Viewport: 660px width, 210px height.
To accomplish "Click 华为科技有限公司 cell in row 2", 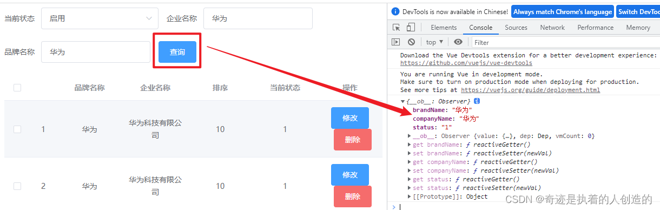I will (155, 186).
